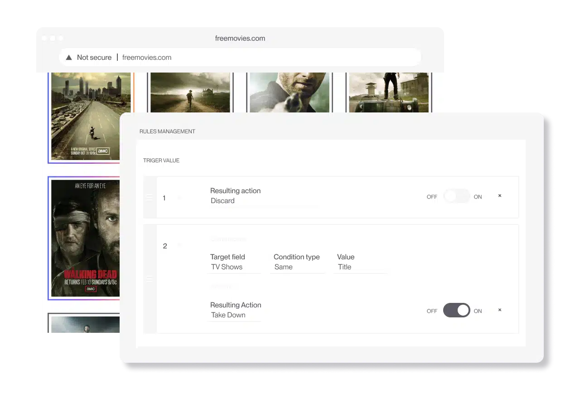
Task: Click the rule number 2 label
Action: click(165, 246)
